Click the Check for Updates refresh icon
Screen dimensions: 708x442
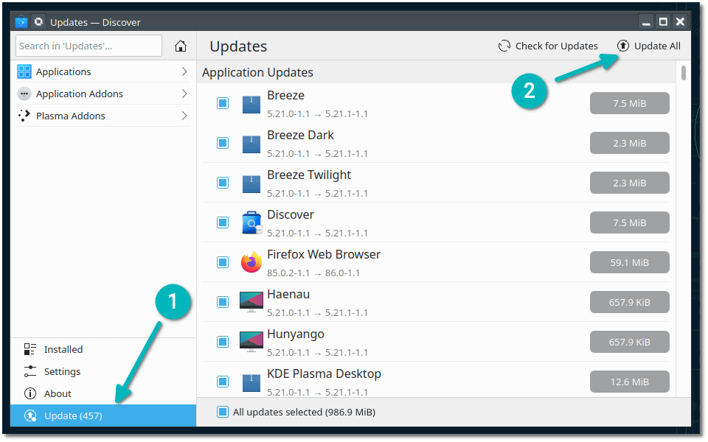(504, 46)
